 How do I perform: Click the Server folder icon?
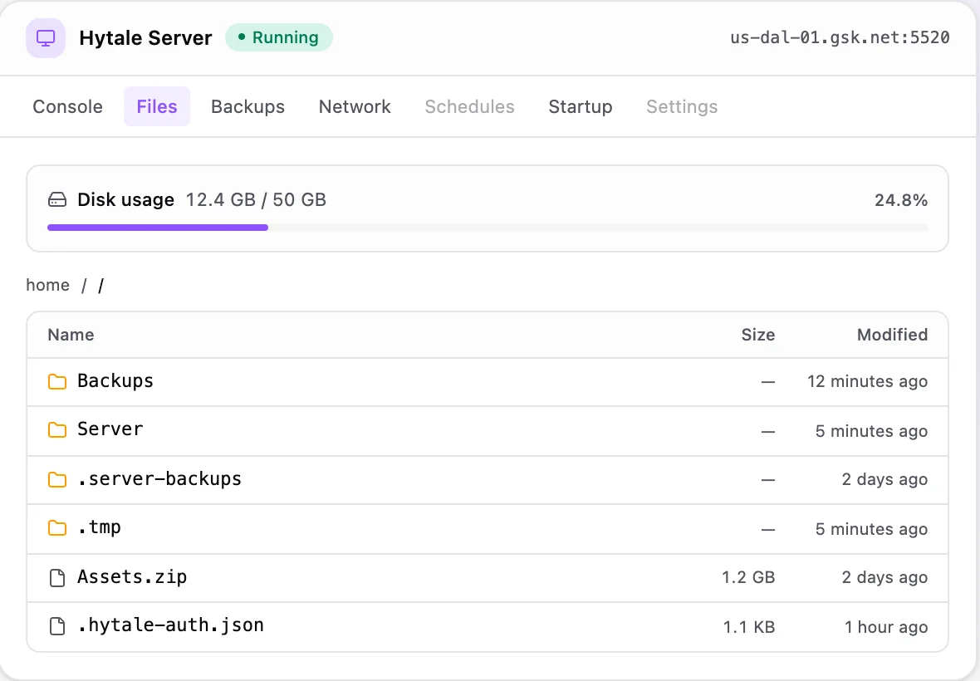coord(56,430)
